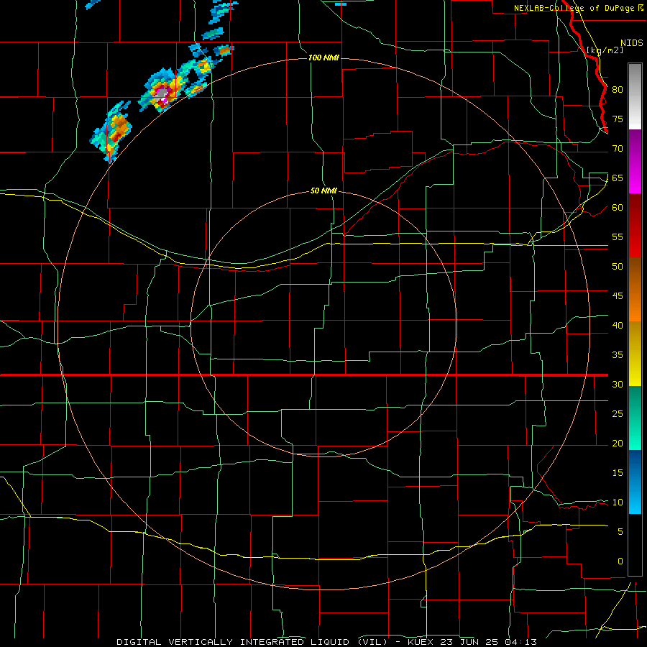Click the southwestern storm cell with the orange core
The height and width of the screenshot is (647, 647).
coord(112,132)
